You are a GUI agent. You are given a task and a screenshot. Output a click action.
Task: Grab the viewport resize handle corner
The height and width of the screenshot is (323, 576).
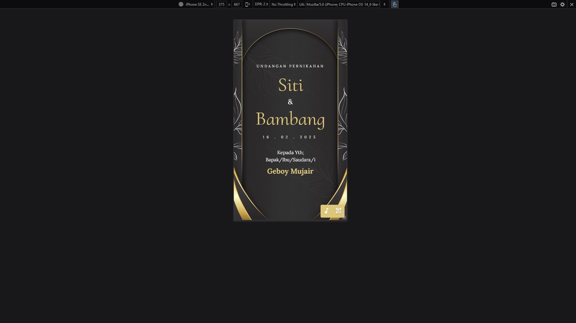[x=344, y=218]
